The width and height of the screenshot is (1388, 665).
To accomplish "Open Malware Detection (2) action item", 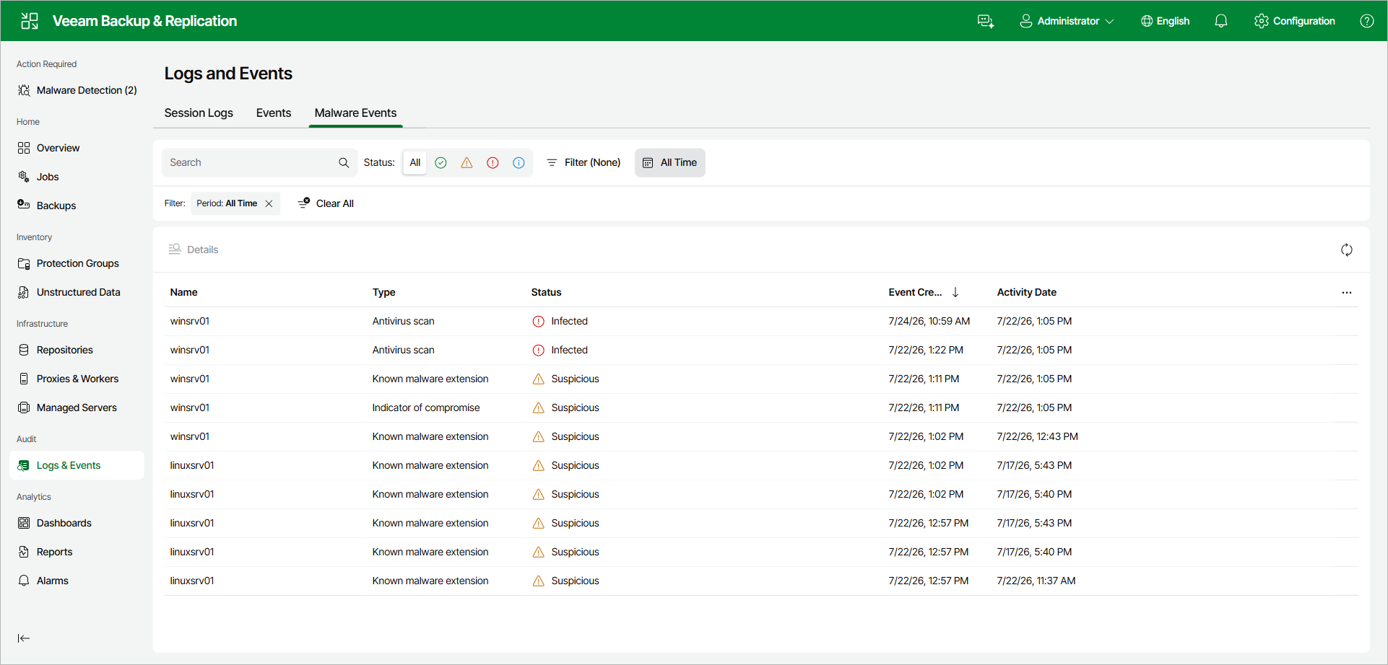I will [77, 90].
